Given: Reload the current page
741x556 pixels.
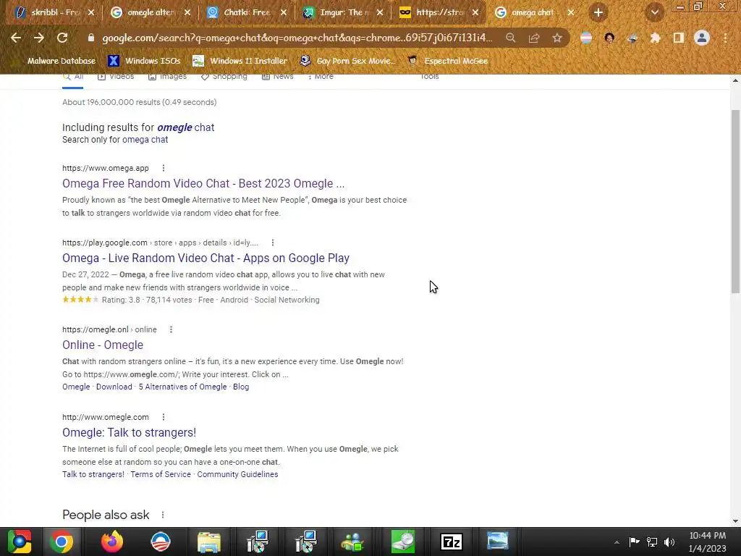Looking at the screenshot, I should point(62,38).
